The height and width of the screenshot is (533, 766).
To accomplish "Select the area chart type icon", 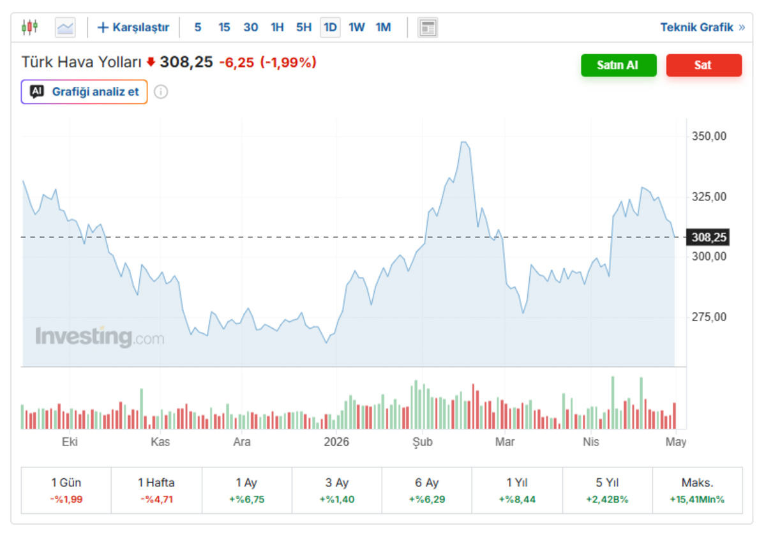I will [65, 27].
